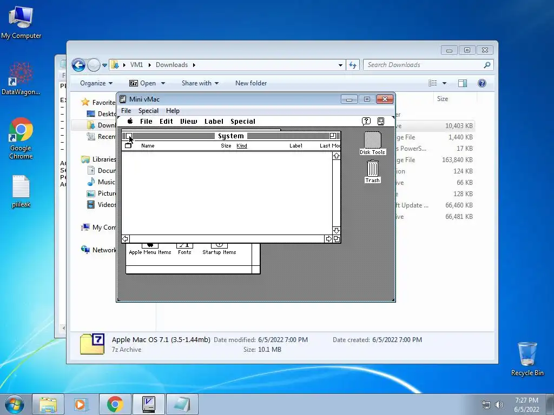Open the Mac OS Label menu

pyautogui.click(x=214, y=122)
